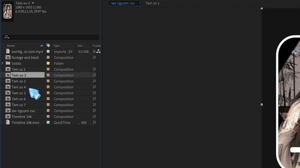Click the arrow next to tao nguyen cuc tab
This screenshot has width=300, height=168.
[140, 3]
